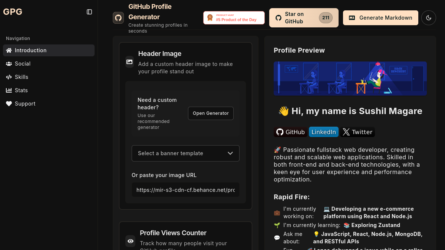Focus the image URL input field
The height and width of the screenshot is (250, 445).
[x=185, y=190]
